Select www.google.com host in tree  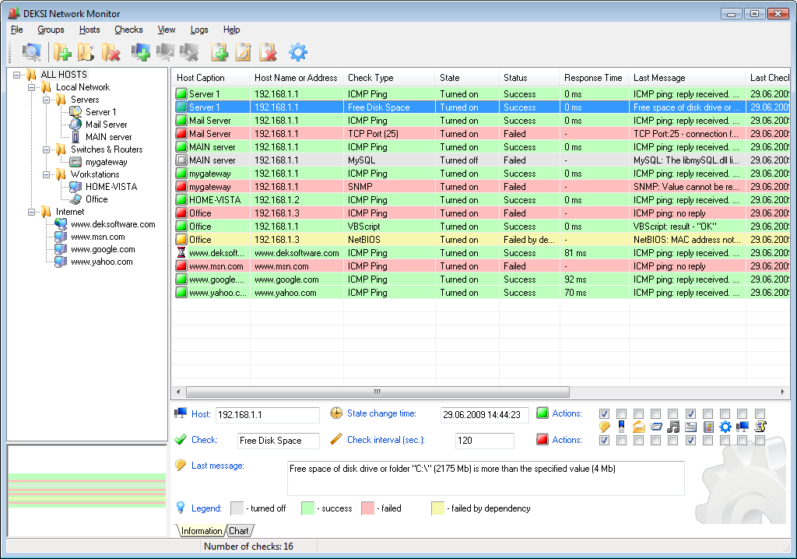(x=102, y=249)
